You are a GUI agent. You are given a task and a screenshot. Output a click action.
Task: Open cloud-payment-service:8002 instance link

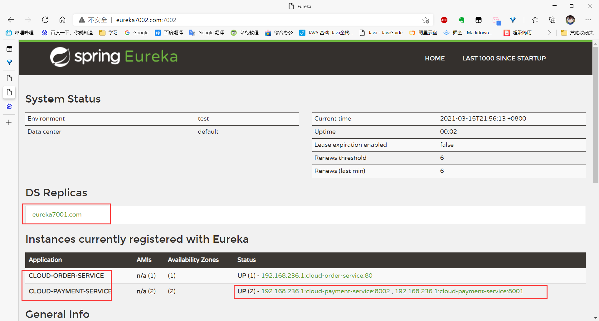(x=325, y=291)
